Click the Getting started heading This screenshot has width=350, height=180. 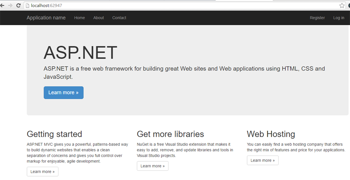[54, 134]
